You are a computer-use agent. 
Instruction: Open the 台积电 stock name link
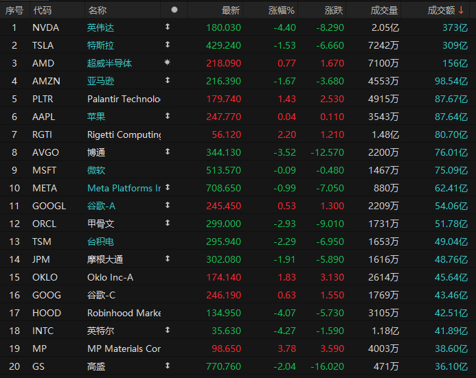100,242
